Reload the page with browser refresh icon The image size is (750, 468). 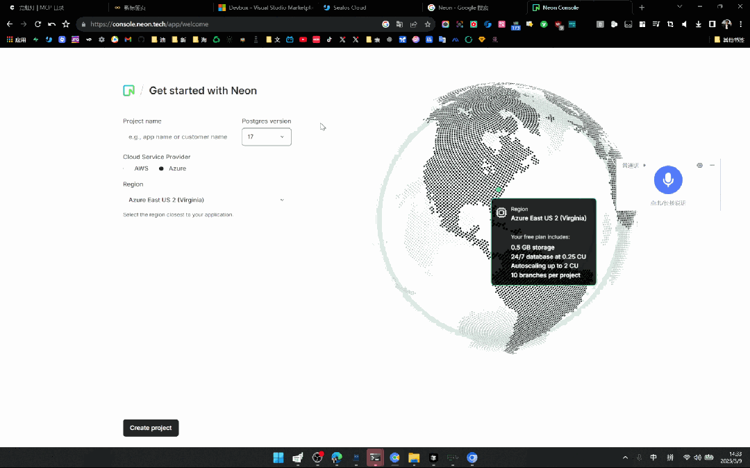point(37,24)
